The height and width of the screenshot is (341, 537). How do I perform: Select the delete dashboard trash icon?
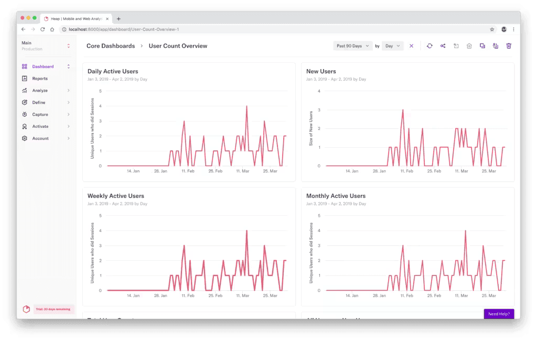(x=509, y=46)
